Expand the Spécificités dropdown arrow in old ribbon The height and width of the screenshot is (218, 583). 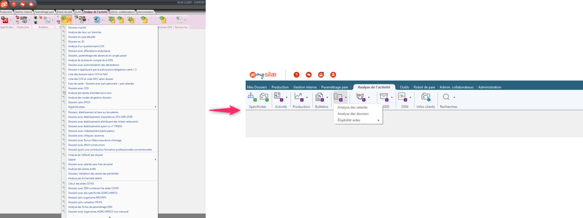[11, 20]
